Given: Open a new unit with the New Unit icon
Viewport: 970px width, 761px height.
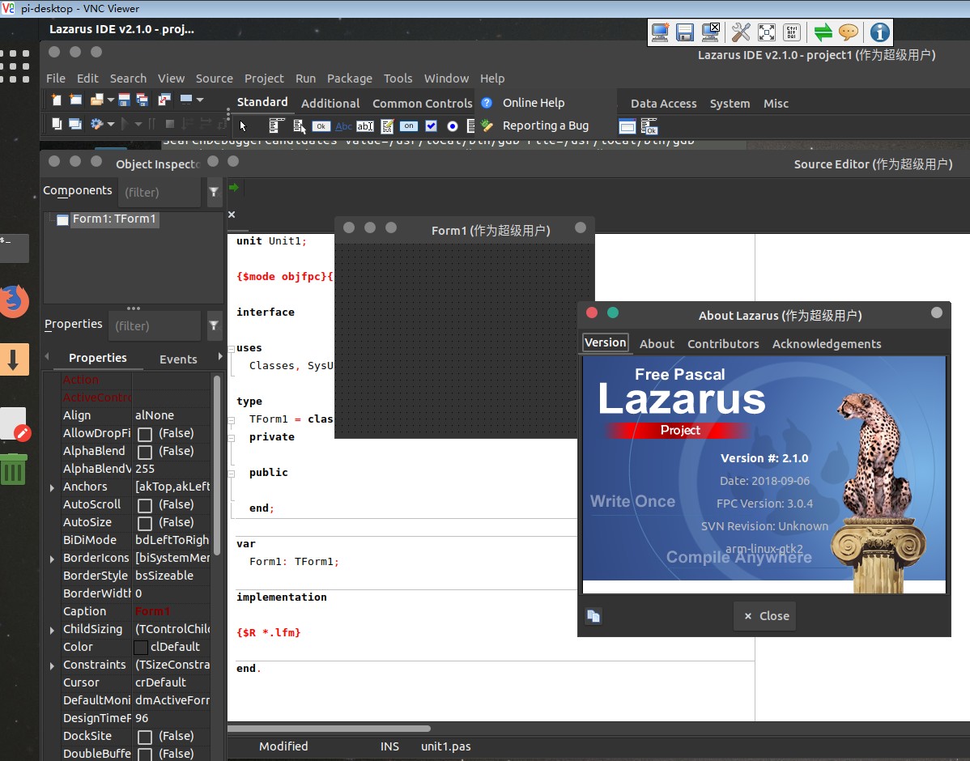Looking at the screenshot, I should pyautogui.click(x=56, y=100).
